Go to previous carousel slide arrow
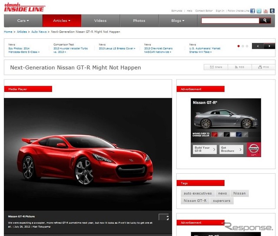 pyautogui.click(x=258, y=46)
